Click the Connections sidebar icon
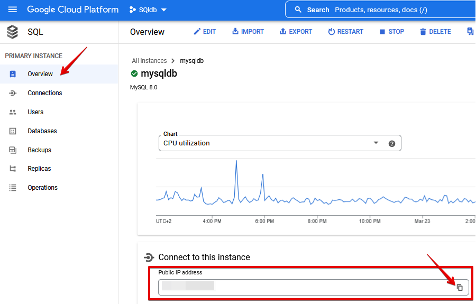This screenshot has width=476, height=304. point(13,93)
